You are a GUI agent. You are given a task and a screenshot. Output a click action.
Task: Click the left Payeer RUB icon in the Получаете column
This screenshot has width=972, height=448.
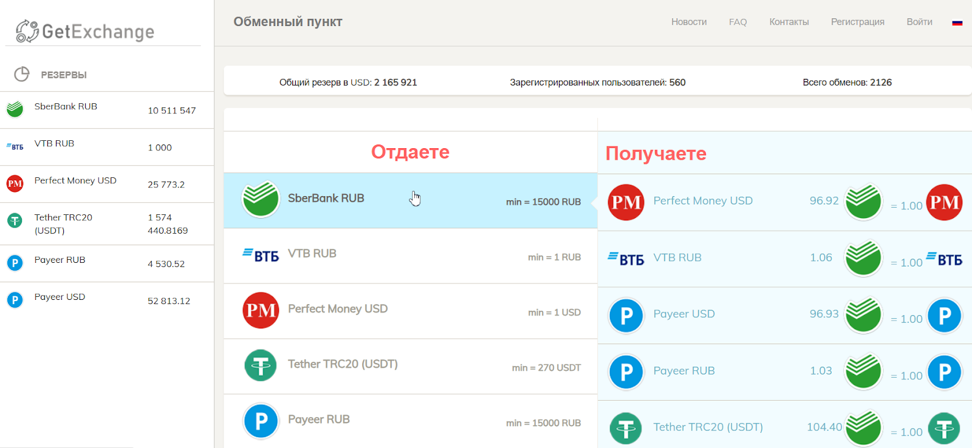[626, 372]
